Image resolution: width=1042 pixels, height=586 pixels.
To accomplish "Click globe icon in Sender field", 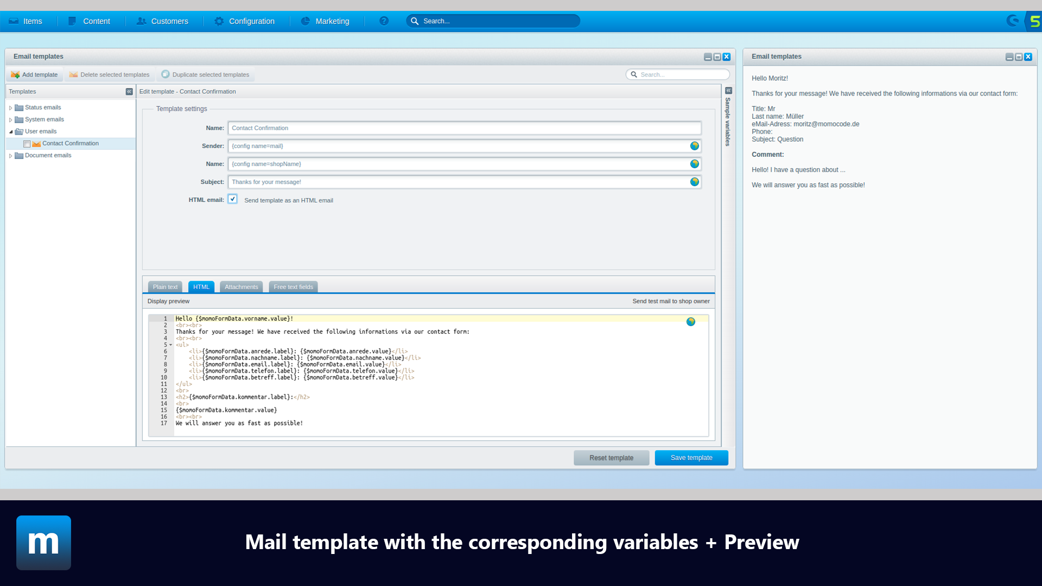I will coord(694,146).
